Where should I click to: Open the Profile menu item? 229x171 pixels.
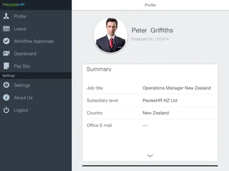[x=36, y=16]
